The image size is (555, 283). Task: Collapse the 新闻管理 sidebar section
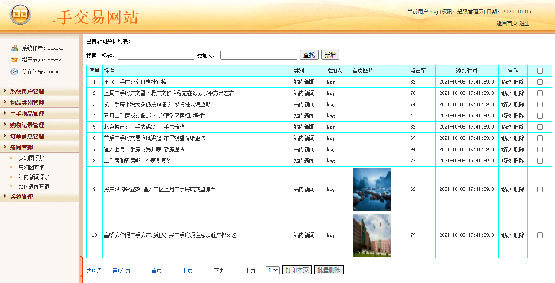click(x=21, y=148)
